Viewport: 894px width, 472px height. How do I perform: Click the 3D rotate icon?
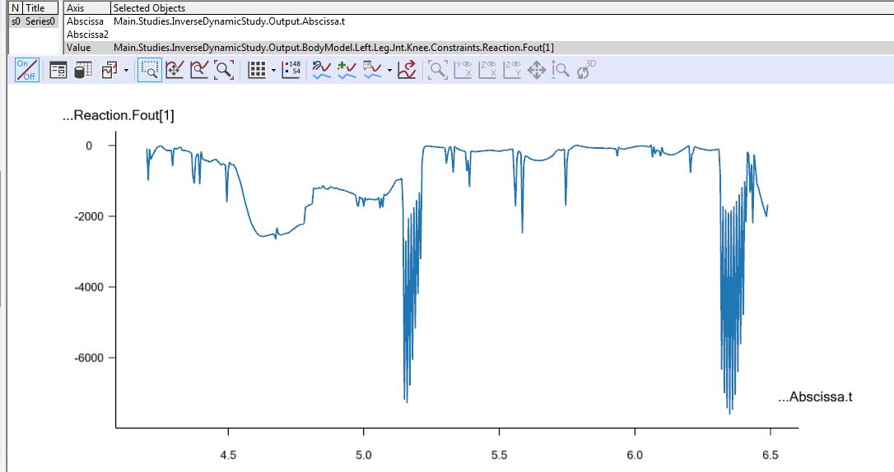pyautogui.click(x=585, y=70)
